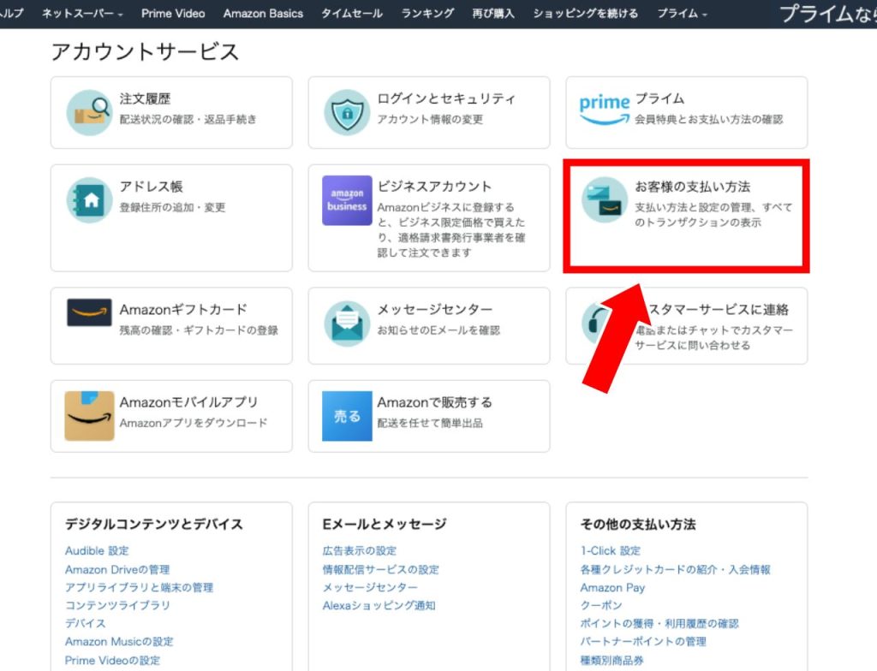Screen dimensions: 877x671
Task: Click the login security shield lock icon
Action: click(x=347, y=112)
